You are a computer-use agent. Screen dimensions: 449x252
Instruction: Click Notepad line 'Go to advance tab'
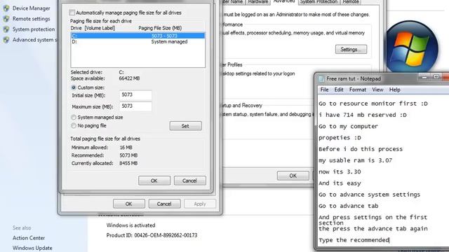point(349,206)
